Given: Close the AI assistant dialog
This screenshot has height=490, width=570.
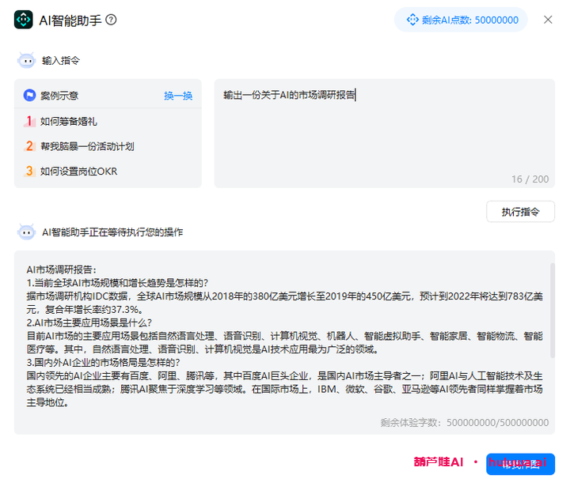Looking at the screenshot, I should click(x=548, y=20).
